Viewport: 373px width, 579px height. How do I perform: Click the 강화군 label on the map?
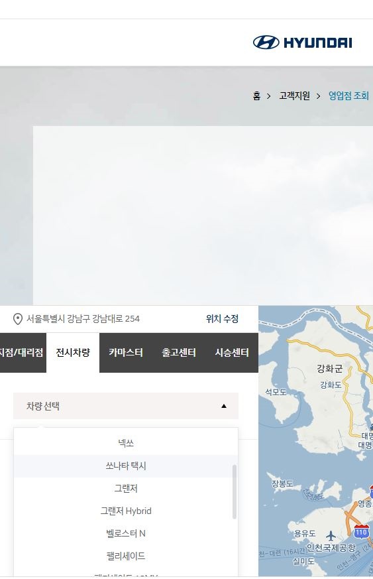point(329,369)
